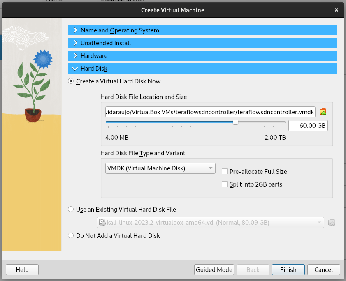Click the disabled existing disk chooser icon
346x281 pixels.
(332, 223)
